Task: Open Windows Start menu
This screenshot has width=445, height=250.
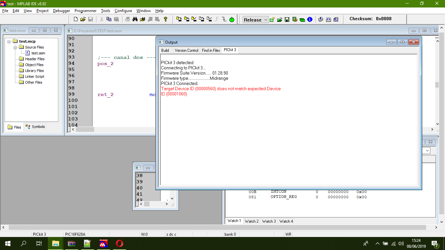Action: (8, 243)
